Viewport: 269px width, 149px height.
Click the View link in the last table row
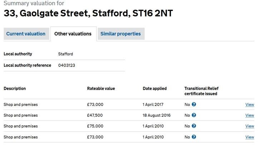tap(250, 137)
